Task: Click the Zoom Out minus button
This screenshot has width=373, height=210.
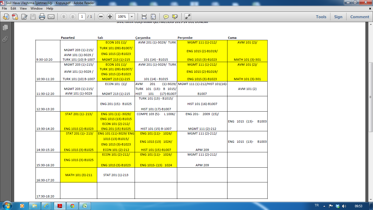Action: click(x=101, y=17)
